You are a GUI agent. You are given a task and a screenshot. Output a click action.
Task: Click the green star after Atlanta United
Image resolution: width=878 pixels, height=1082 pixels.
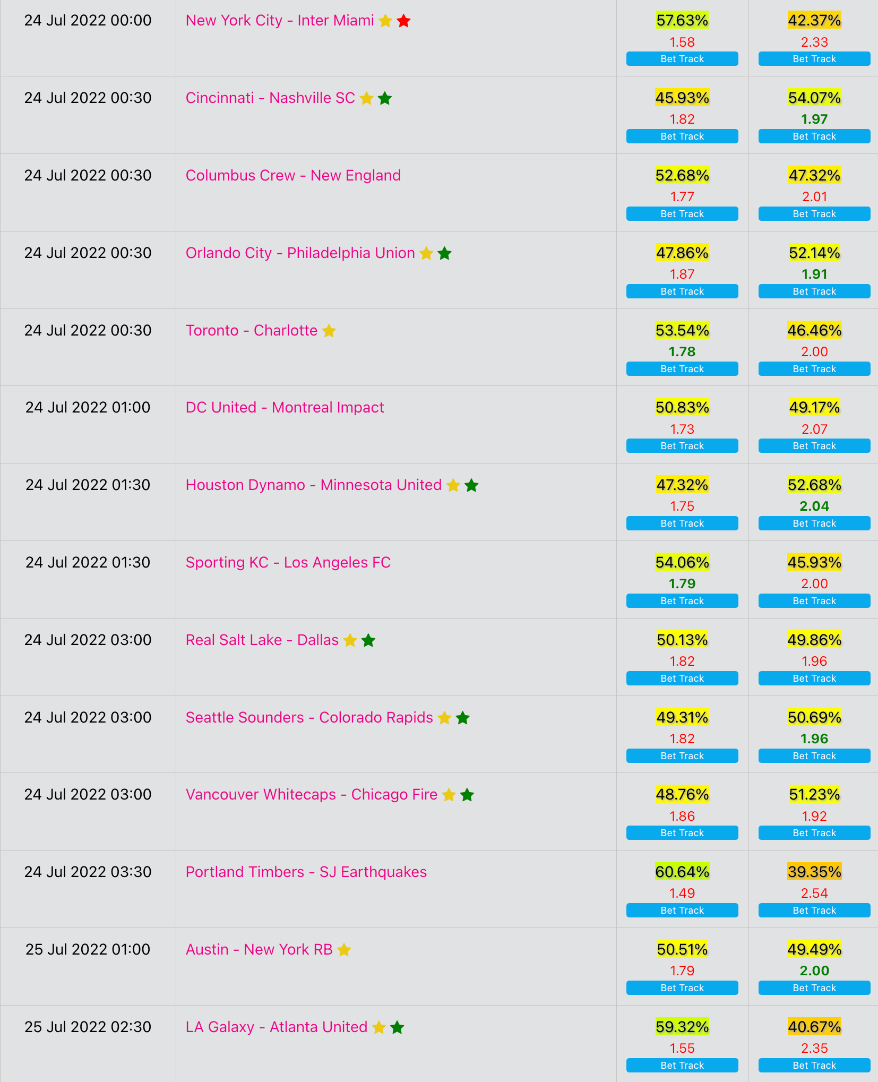pyautogui.click(x=397, y=1027)
